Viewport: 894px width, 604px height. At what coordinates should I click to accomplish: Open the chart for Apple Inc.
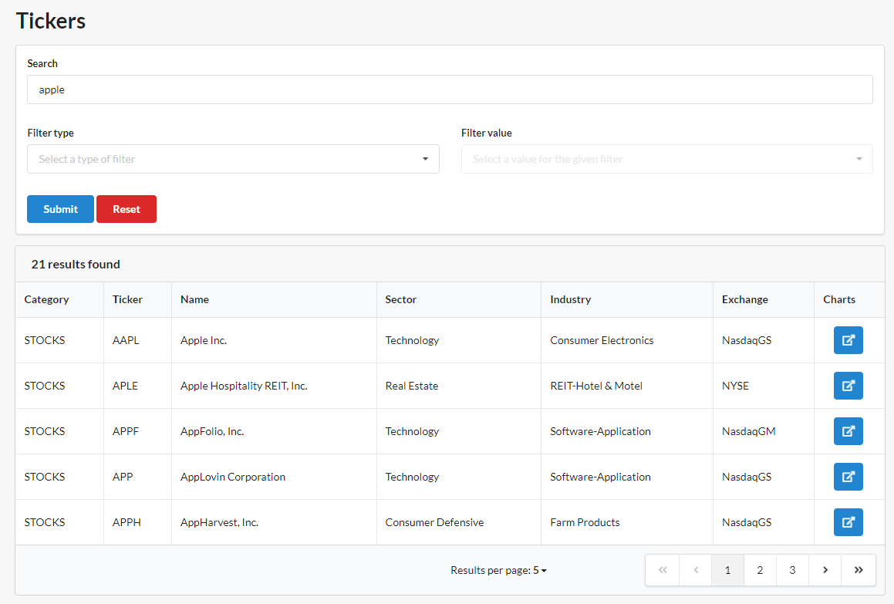(848, 340)
